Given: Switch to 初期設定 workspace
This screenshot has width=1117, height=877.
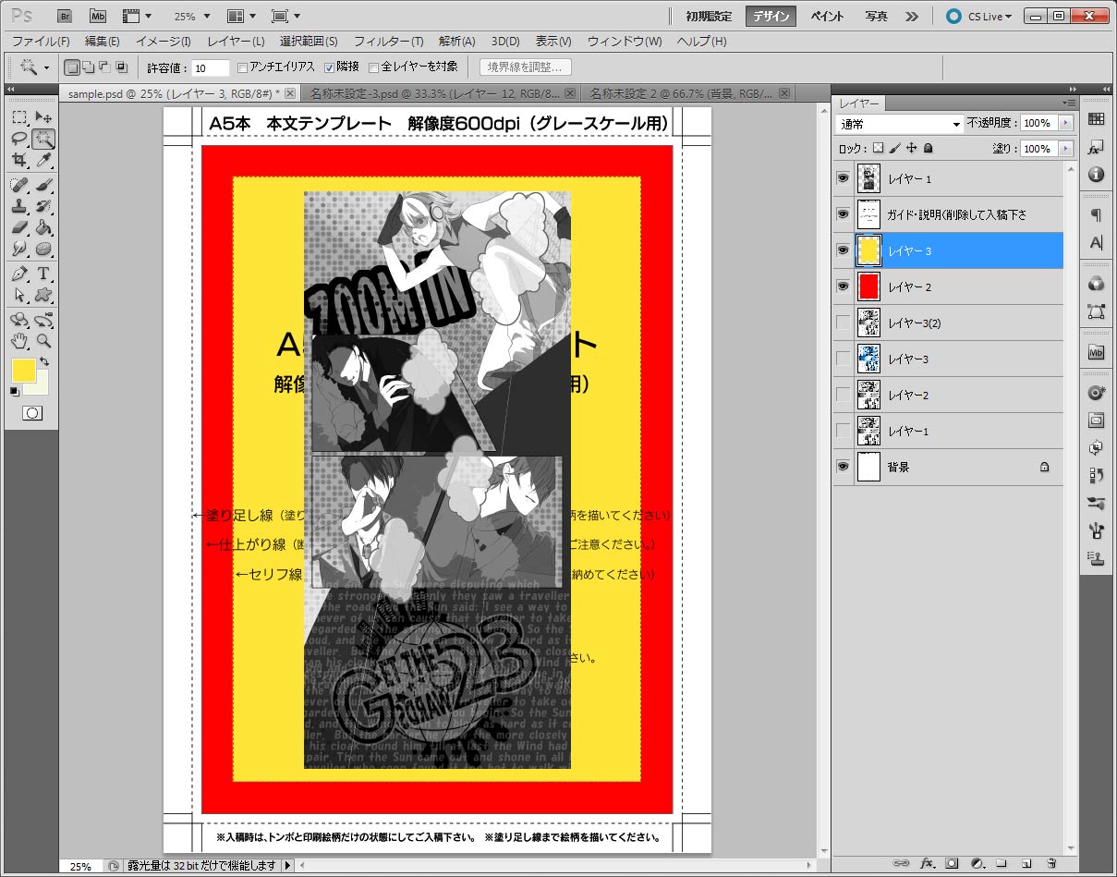Looking at the screenshot, I should click(710, 17).
